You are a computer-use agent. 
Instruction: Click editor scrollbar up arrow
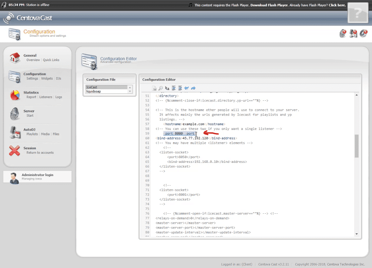357,95
